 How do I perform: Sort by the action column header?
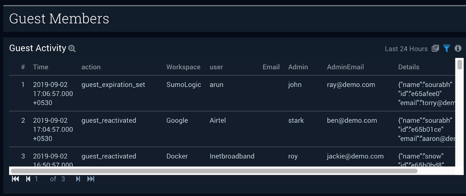[x=91, y=67]
